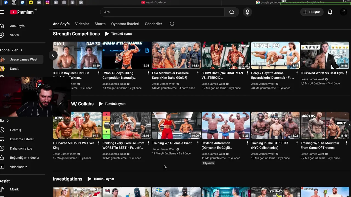The height and width of the screenshot is (197, 351).
Task: Open the Oynatma listeleri tab
Action: tap(125, 24)
